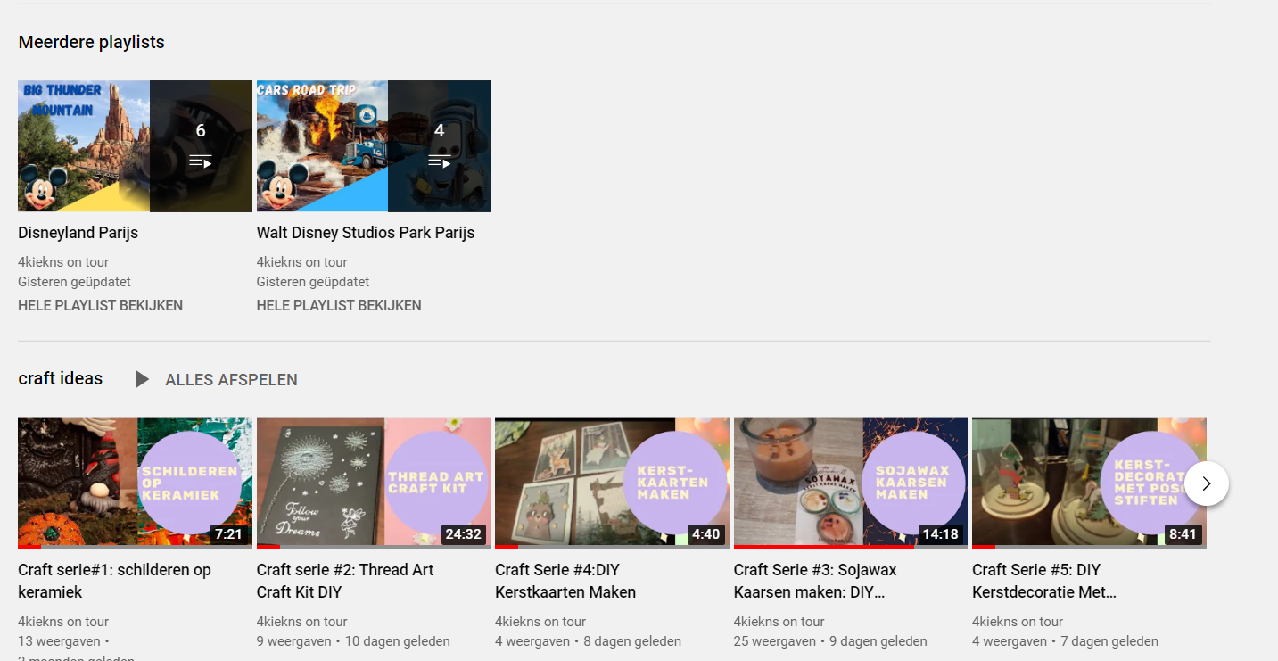
Task: Click '9 weergaven • 10 dagen geleden' text
Action: (353, 641)
